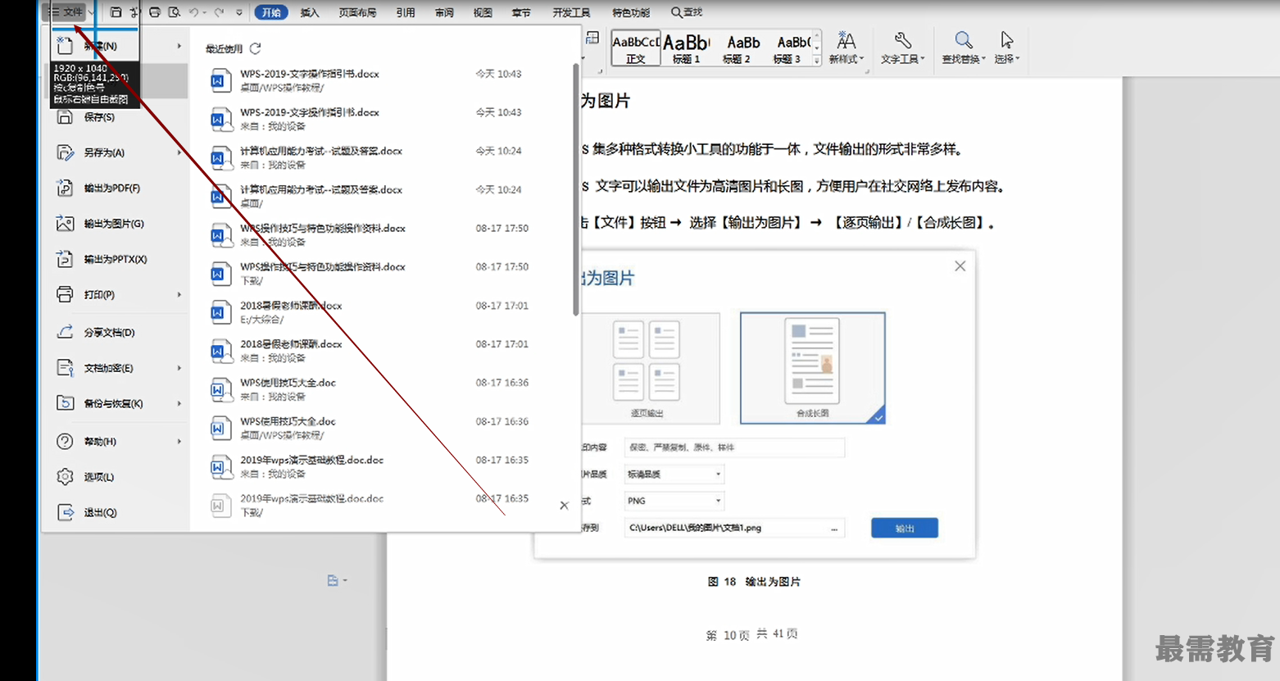Open the 新样式 dropdown
The height and width of the screenshot is (681, 1280).
click(x=847, y=48)
